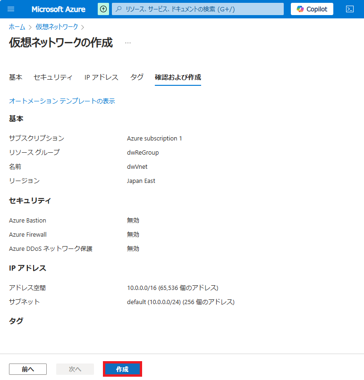Click the リソース グループ label

point(34,152)
